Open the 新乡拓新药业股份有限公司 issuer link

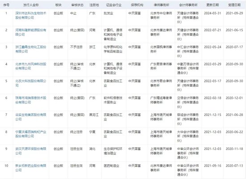coord(31,168)
